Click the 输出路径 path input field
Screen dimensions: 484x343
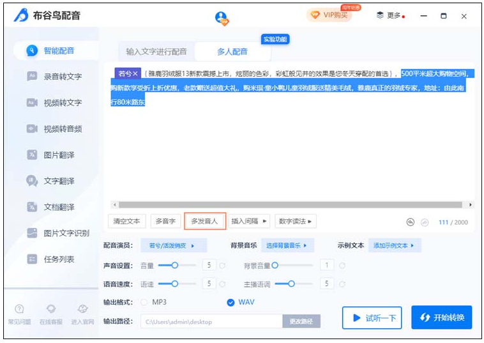(x=211, y=321)
